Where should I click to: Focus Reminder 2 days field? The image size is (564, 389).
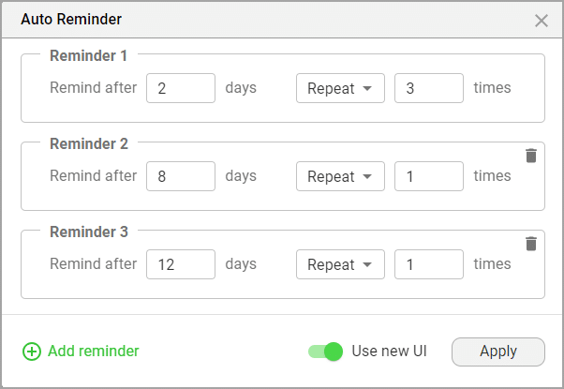tap(181, 176)
